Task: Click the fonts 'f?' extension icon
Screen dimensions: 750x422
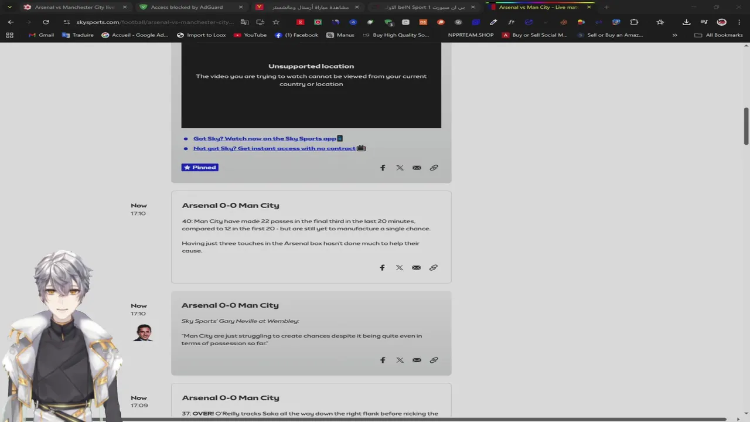Action: 511,22
